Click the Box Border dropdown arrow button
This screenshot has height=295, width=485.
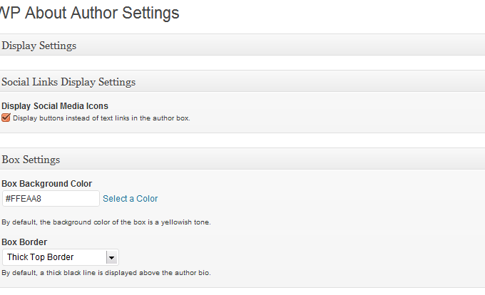pyautogui.click(x=112, y=257)
